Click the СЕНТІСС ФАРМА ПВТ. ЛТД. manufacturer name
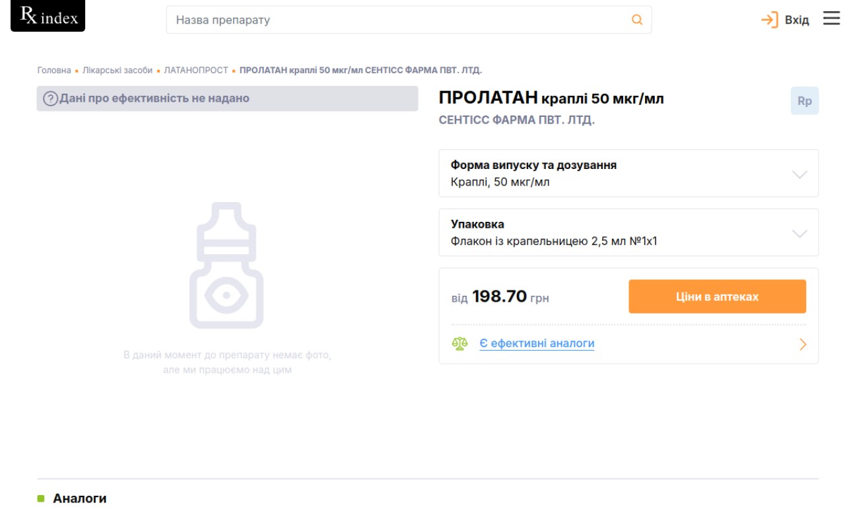 tap(516, 121)
